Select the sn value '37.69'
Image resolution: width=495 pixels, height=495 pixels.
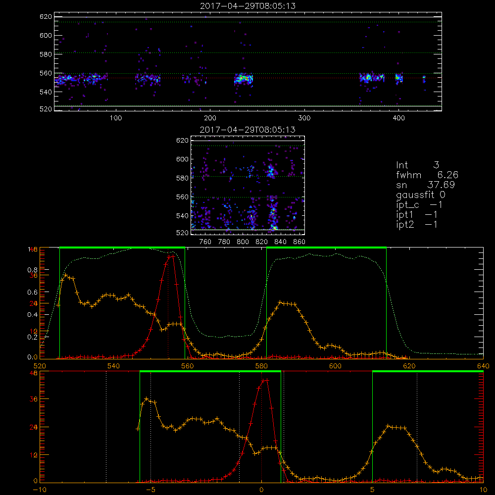[x=441, y=185]
